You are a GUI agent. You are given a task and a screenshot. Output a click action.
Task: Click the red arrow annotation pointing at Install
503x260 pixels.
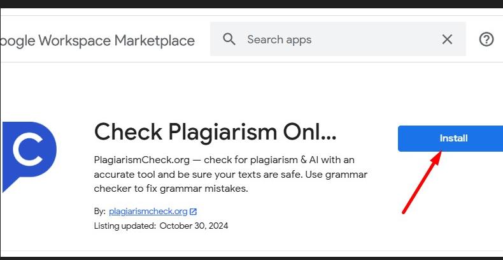[421, 183]
